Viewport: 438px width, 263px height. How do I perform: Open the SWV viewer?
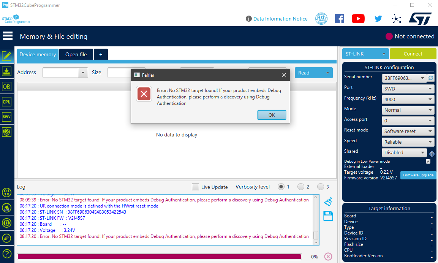[7, 117]
